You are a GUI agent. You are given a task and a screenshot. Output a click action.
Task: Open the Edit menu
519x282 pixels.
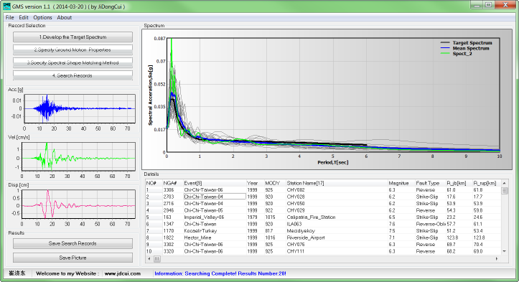[x=24, y=17]
